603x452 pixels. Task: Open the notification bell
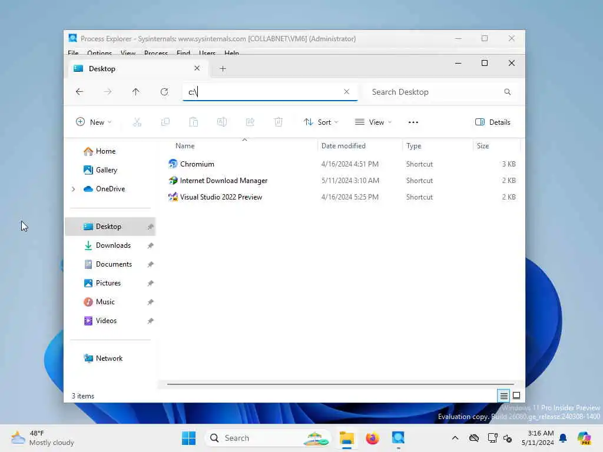click(x=563, y=438)
